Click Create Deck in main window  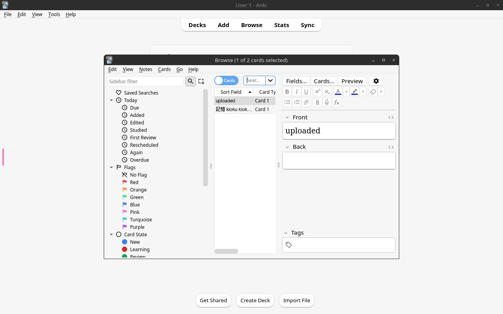click(x=255, y=300)
